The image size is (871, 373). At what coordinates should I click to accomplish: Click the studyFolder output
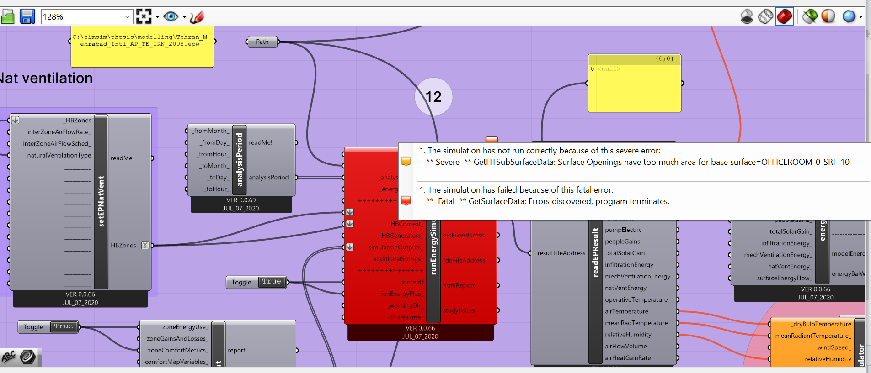(459, 310)
